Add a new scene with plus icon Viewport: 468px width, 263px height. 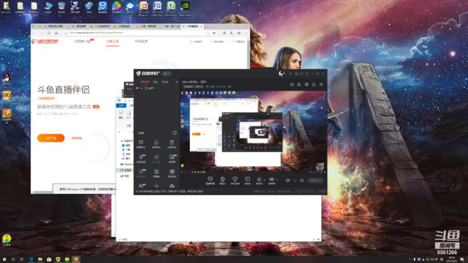177,82
